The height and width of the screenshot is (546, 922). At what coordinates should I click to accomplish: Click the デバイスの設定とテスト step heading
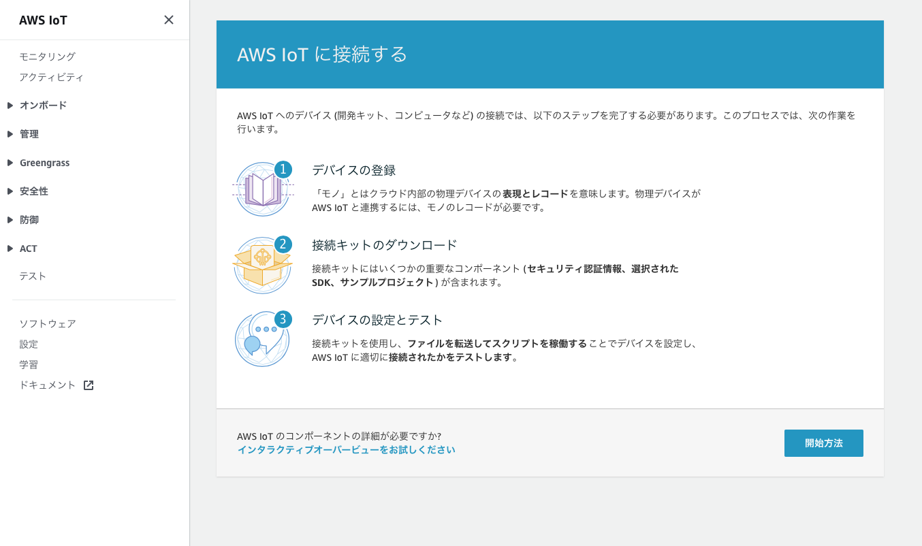click(377, 320)
